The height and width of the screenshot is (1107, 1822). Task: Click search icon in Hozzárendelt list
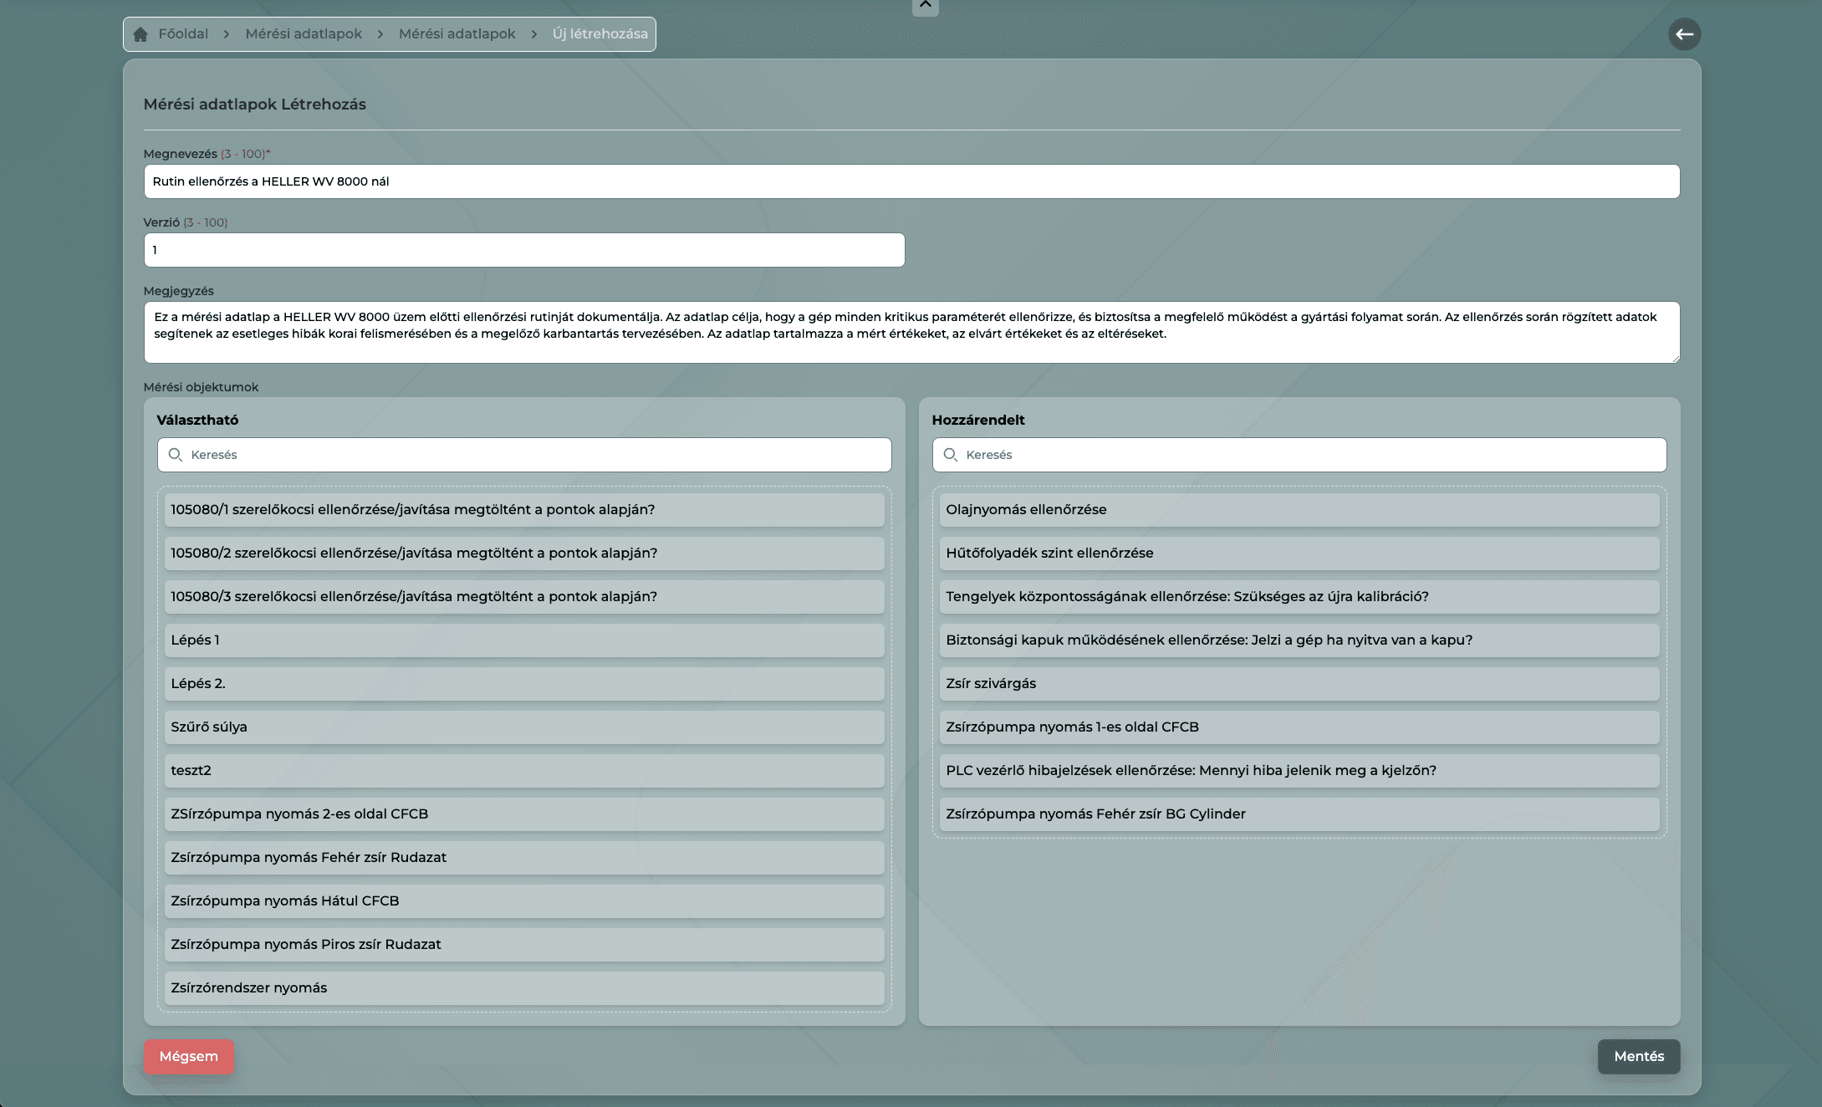[x=951, y=455]
